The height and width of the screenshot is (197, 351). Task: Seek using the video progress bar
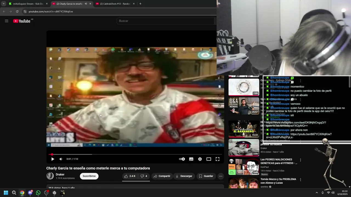135,154
